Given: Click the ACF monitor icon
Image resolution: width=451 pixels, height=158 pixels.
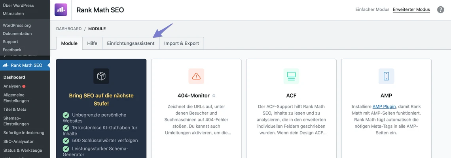Looking at the screenshot, I should (291, 76).
